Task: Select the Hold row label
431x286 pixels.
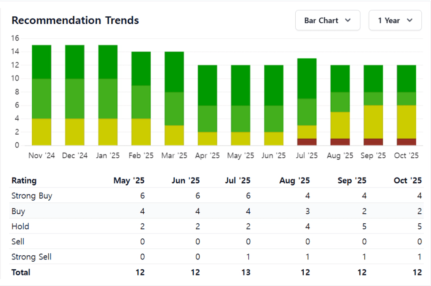Action: (21, 227)
